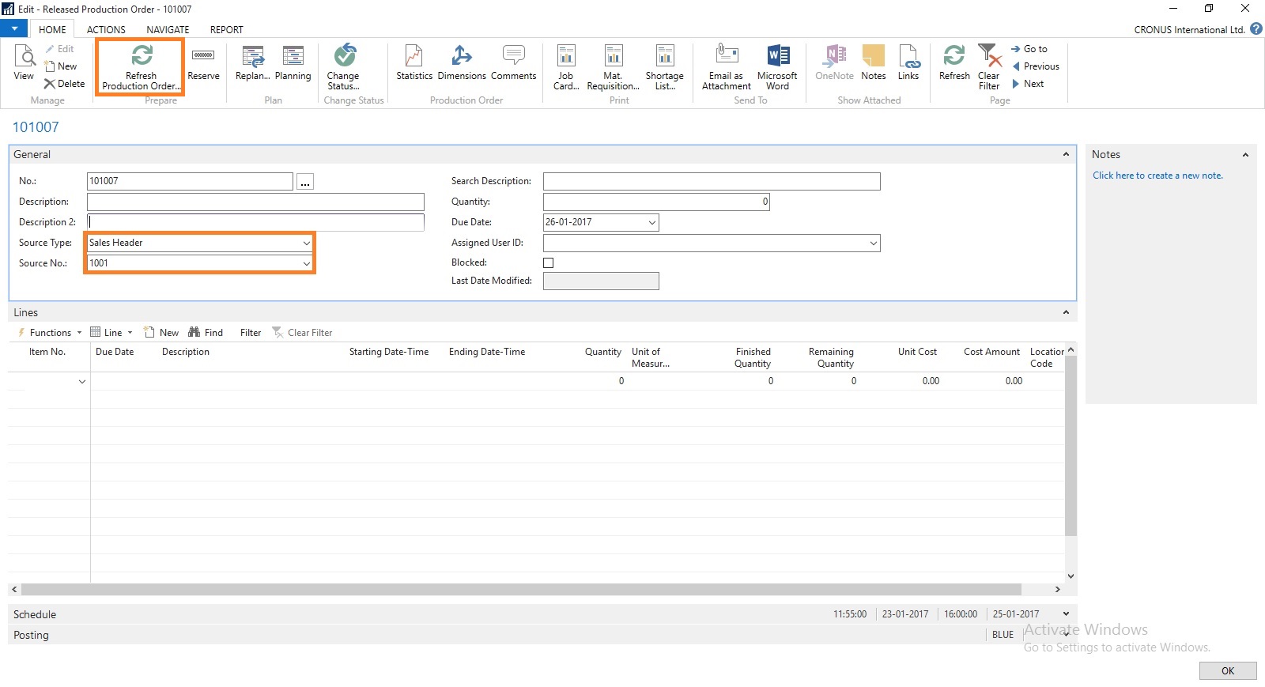Open the Assigned User ID dropdown

[x=873, y=243]
